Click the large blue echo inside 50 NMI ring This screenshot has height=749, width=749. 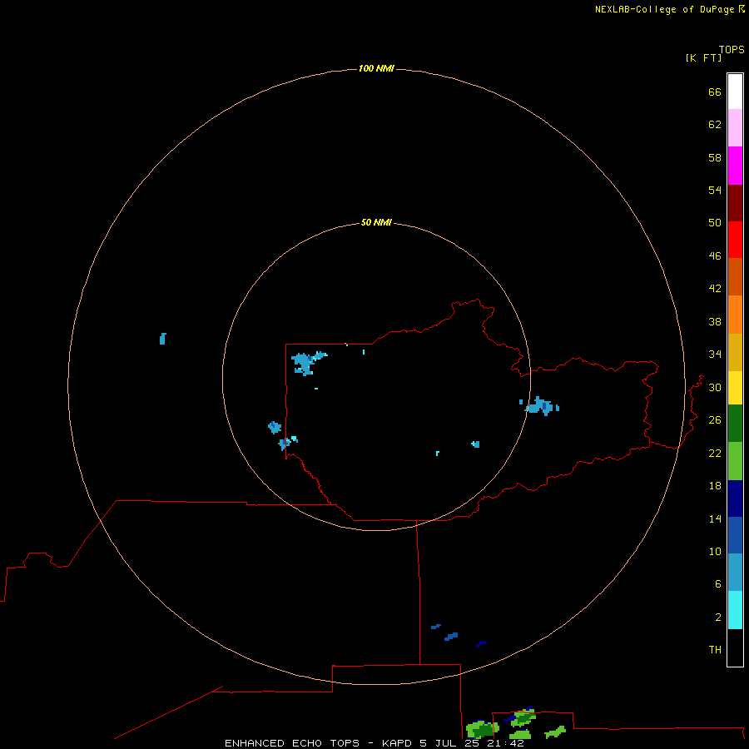(305, 363)
